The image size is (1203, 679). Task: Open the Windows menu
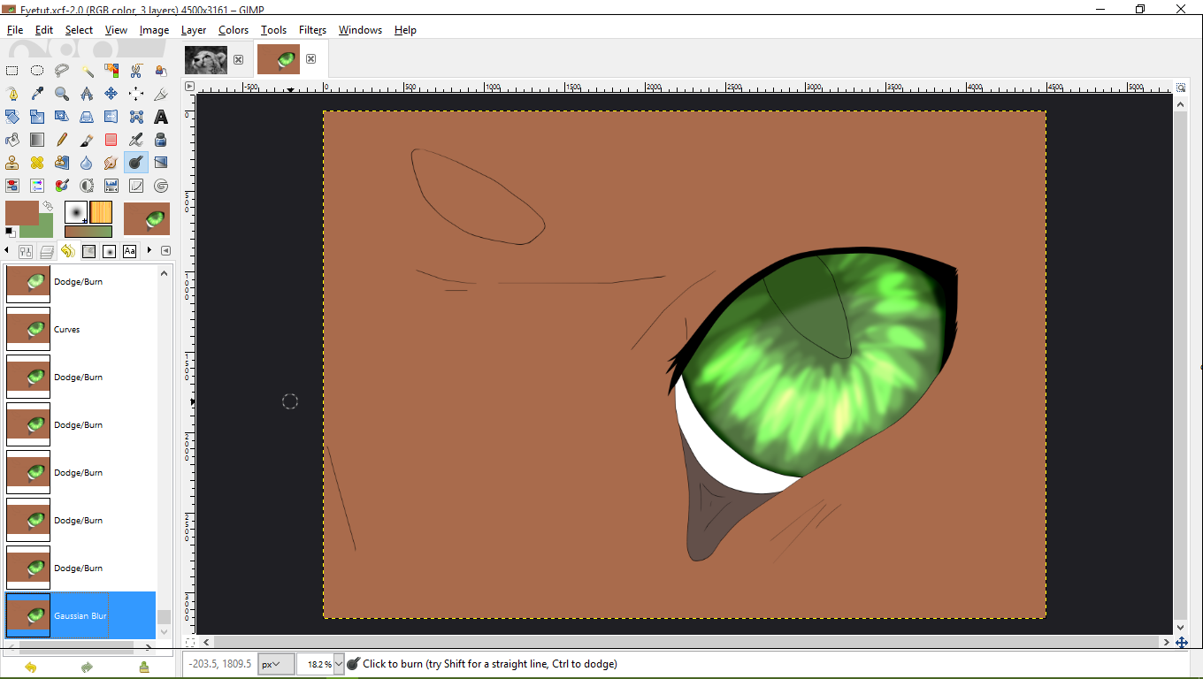pyautogui.click(x=360, y=30)
